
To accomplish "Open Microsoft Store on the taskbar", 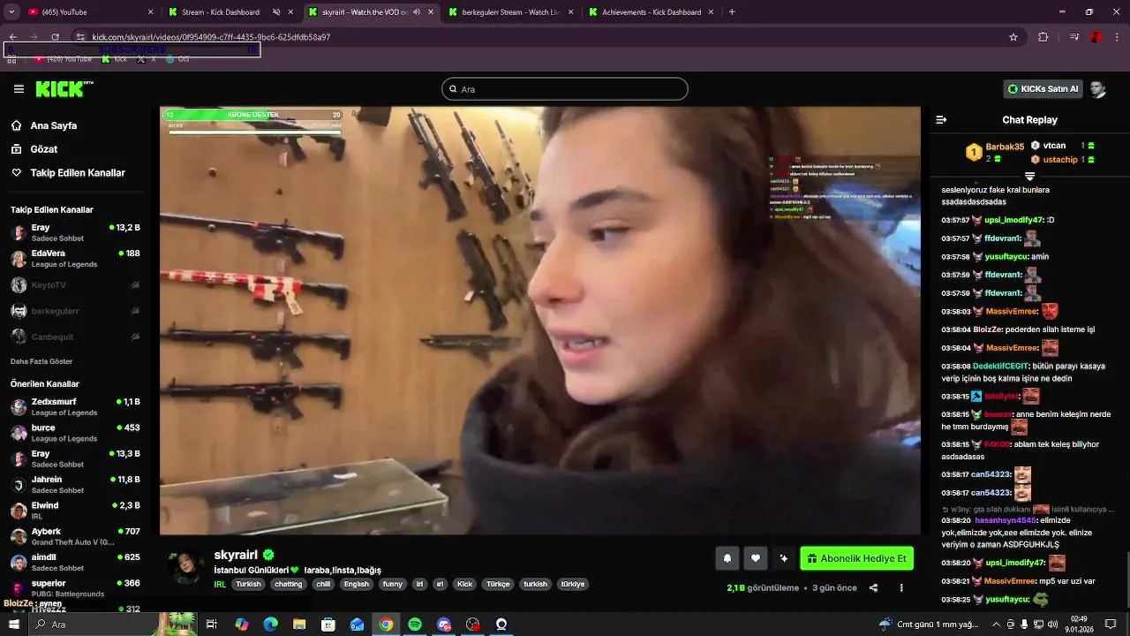I will [328, 625].
